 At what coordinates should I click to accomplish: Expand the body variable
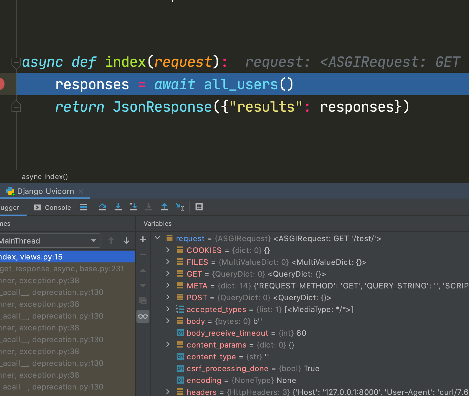coord(168,321)
